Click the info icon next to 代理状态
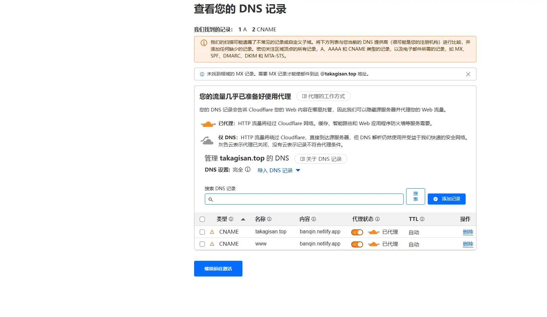This screenshot has height=317, width=547. point(377,219)
